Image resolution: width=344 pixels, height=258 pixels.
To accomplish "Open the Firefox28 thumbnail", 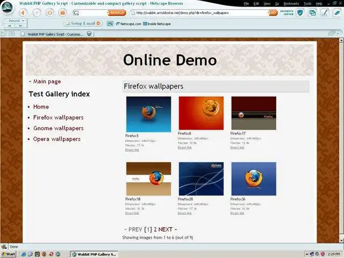I will (x=201, y=179).
